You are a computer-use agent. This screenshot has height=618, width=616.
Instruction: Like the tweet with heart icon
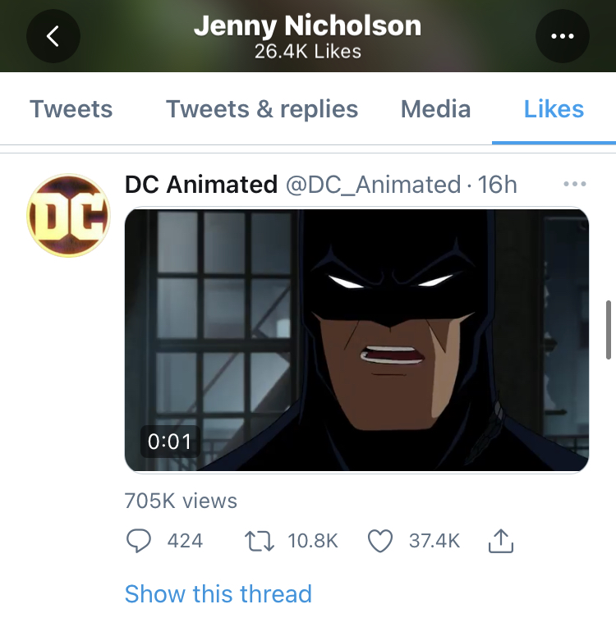pos(380,541)
